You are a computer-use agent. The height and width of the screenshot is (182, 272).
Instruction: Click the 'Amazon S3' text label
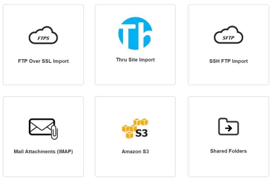tap(135, 152)
